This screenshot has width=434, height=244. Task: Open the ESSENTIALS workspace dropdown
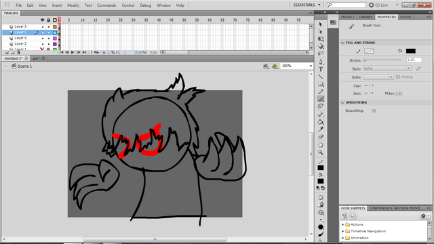pos(307,5)
